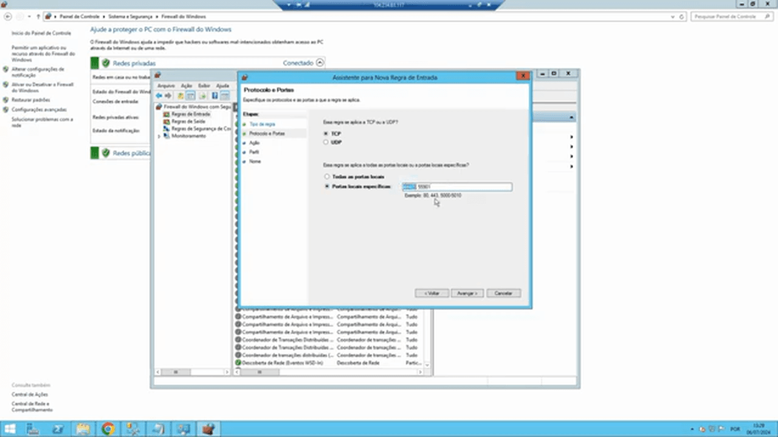Close the new inbound rule wizard
The image size is (778, 437).
(x=522, y=76)
